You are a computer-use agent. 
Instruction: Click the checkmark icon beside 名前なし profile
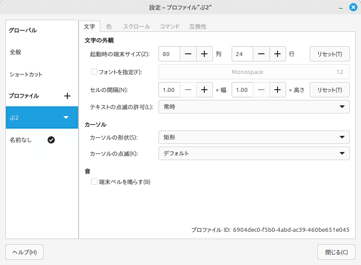click(x=51, y=139)
